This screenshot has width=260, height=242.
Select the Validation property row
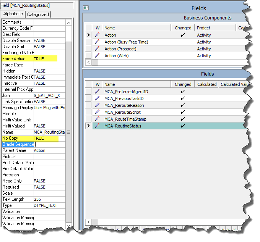34,211
